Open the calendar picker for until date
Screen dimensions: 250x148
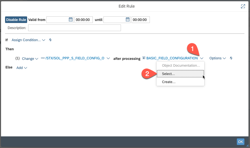128,20
